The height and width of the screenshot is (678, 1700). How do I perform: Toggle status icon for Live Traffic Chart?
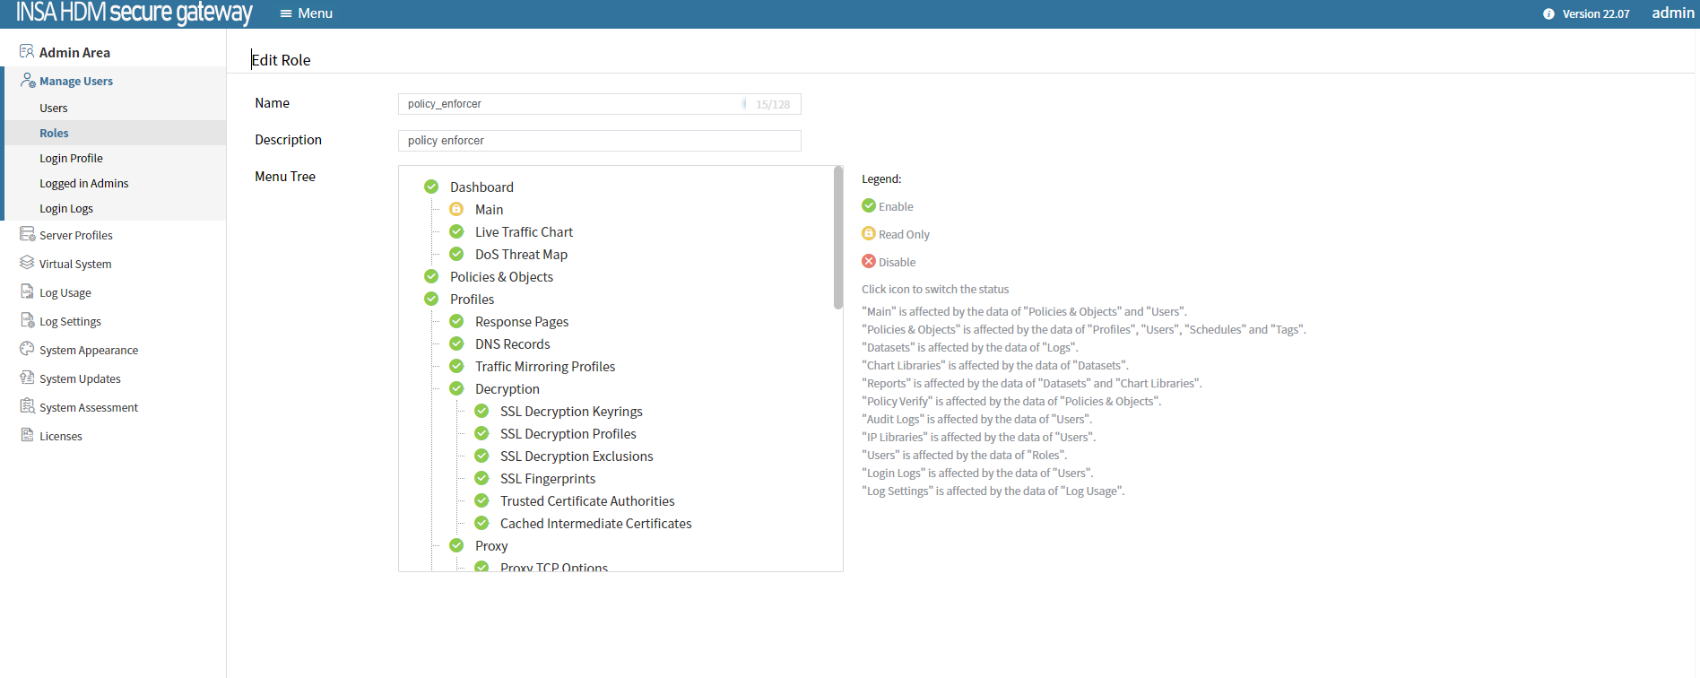(456, 232)
